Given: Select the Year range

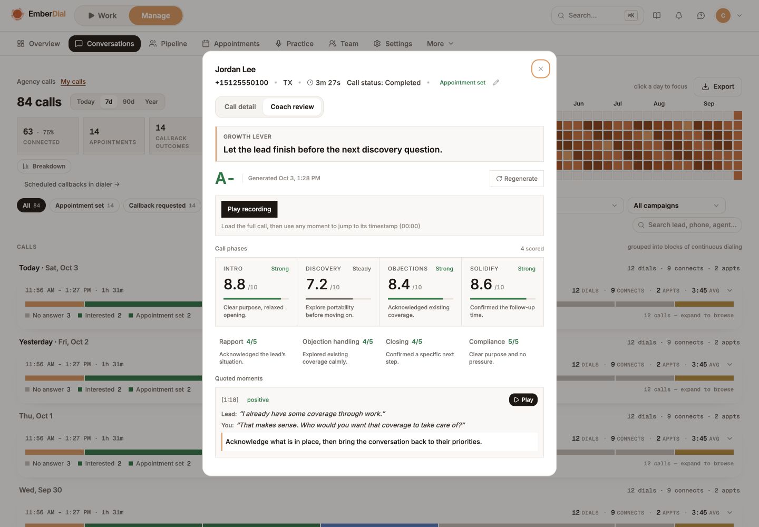Looking at the screenshot, I should (x=152, y=102).
